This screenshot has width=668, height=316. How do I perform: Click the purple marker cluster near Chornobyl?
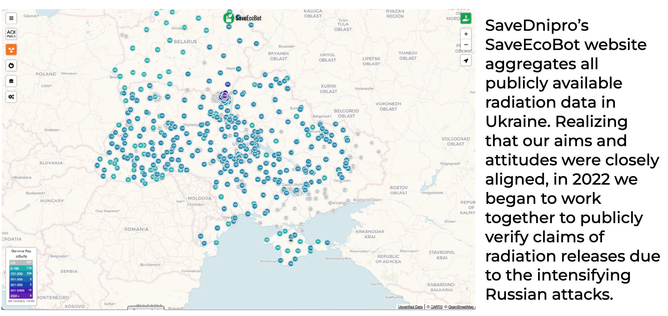click(x=224, y=96)
